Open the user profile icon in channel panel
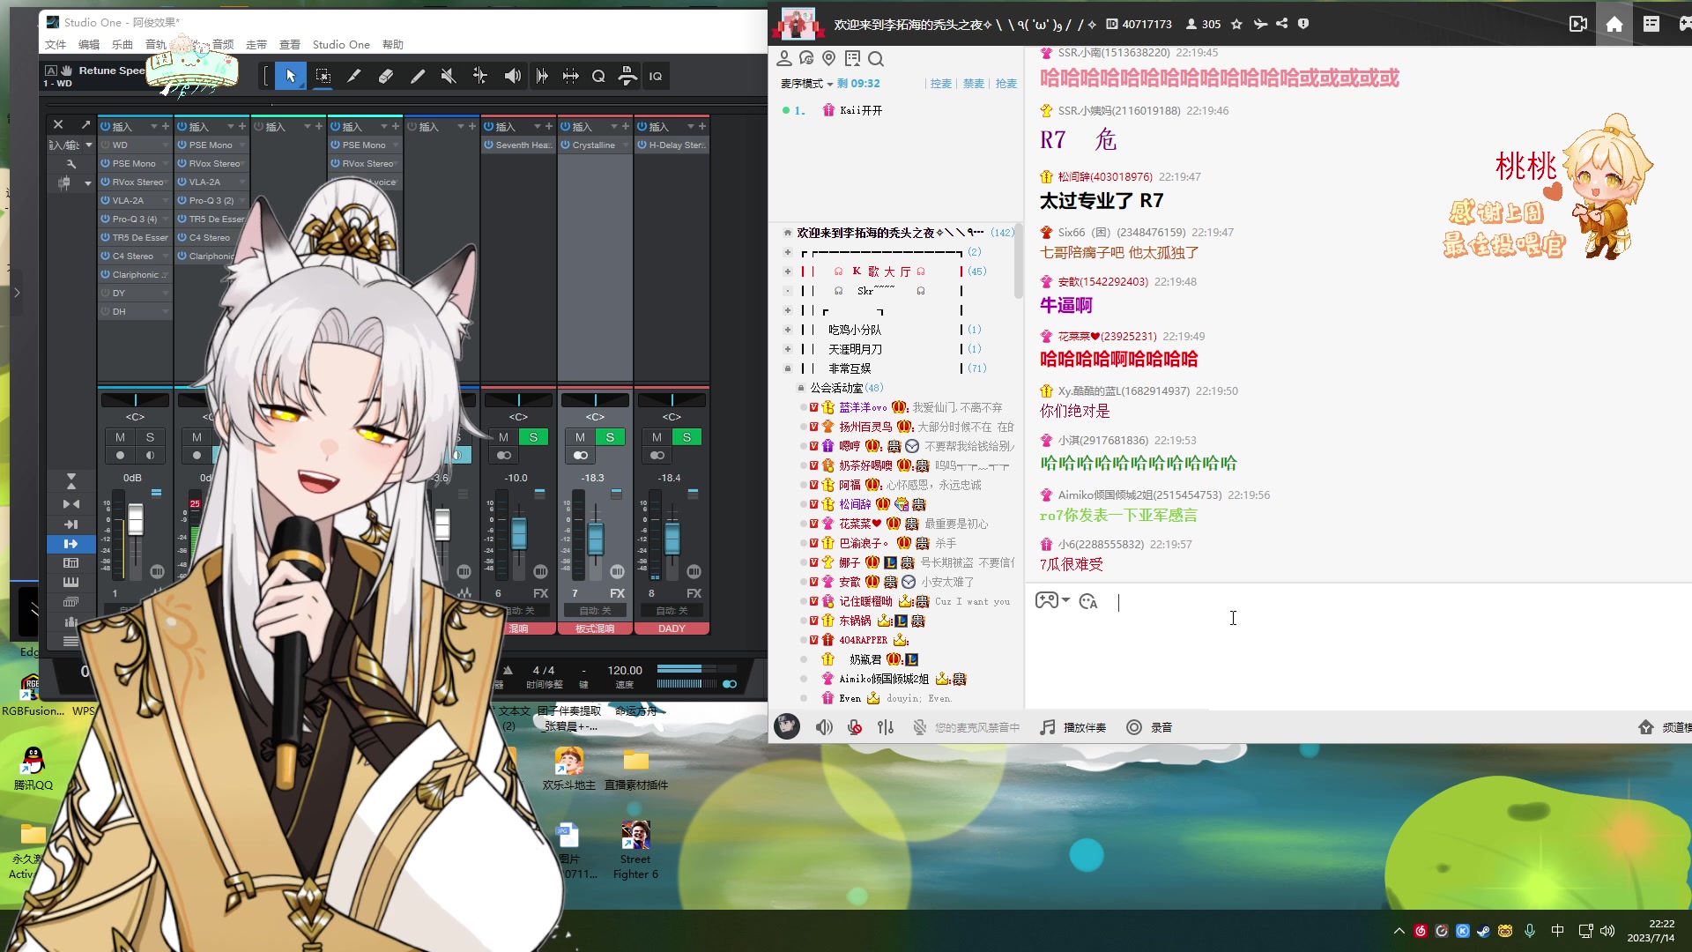Screen dimensions: 1692x952 (x=783, y=58)
